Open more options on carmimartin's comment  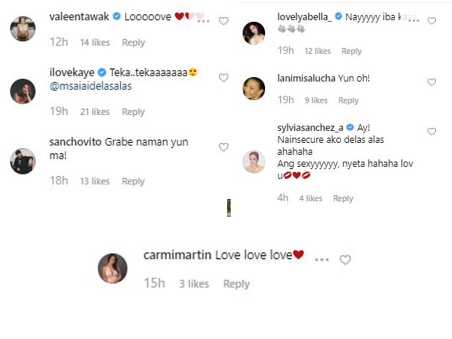coord(321,260)
